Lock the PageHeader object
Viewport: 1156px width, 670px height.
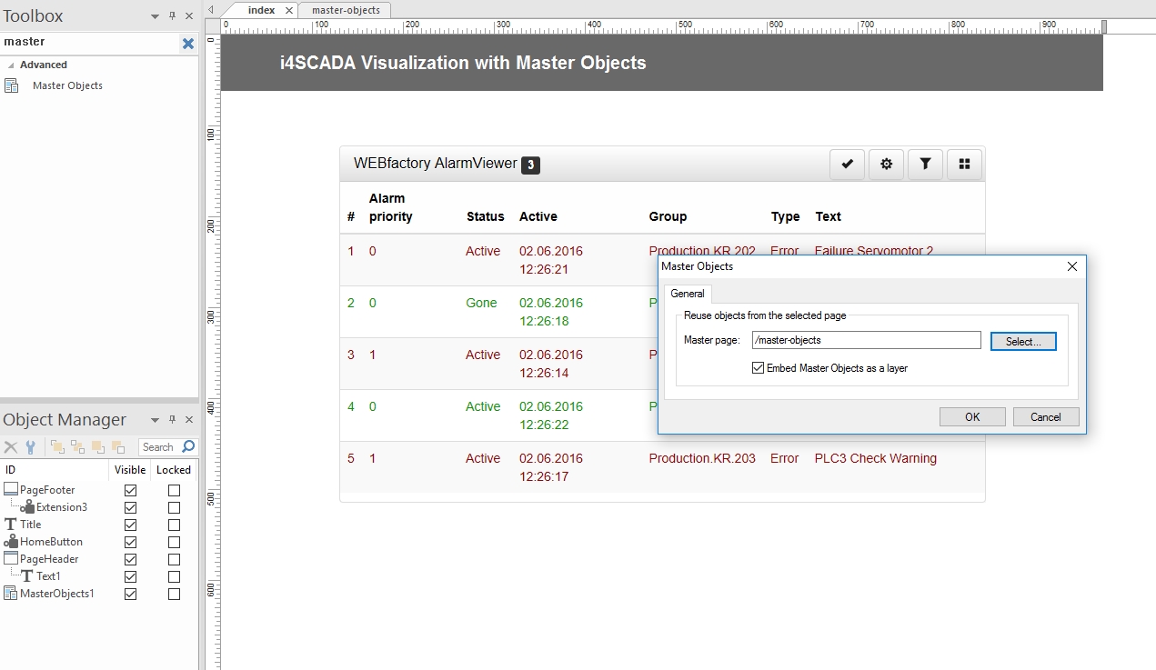tap(174, 559)
